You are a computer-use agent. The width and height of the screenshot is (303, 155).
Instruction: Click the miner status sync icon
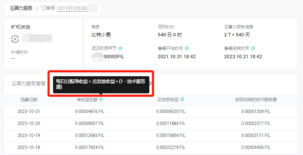15,39
